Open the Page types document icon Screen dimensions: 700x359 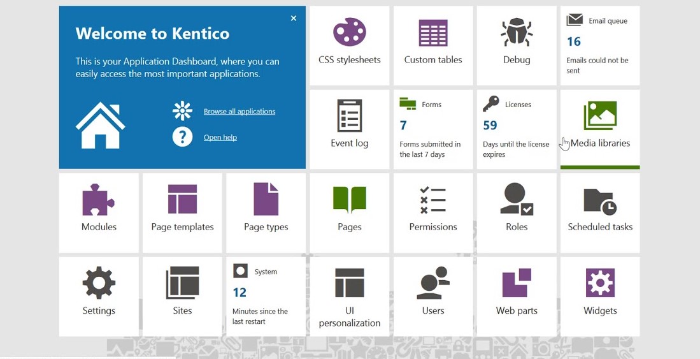[266, 199]
